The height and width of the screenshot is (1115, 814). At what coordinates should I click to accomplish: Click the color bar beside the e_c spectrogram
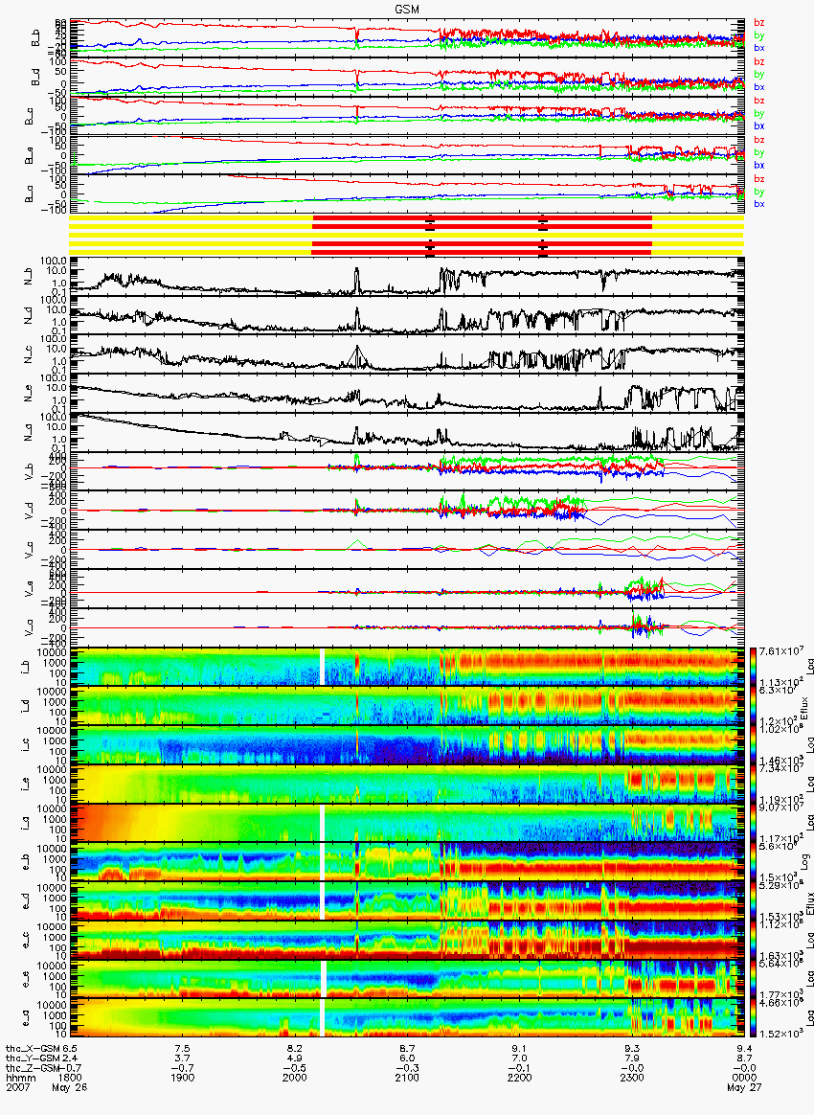point(752,941)
